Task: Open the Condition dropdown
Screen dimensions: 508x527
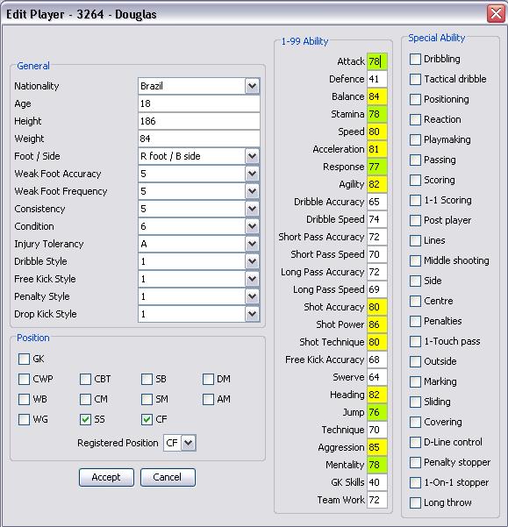Action: 252,226
